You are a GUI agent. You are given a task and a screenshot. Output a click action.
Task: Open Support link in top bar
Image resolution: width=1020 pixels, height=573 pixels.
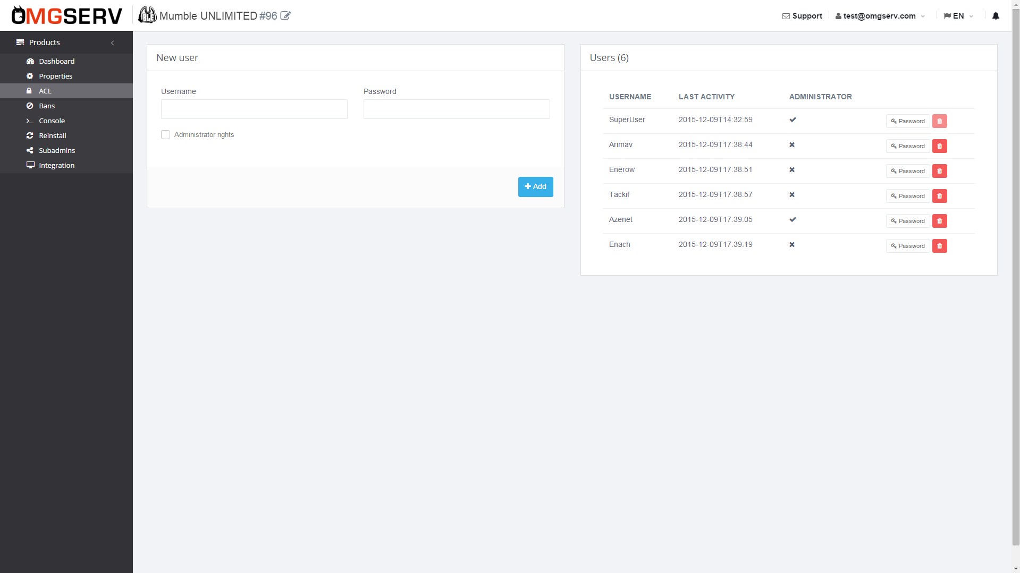[x=802, y=16]
